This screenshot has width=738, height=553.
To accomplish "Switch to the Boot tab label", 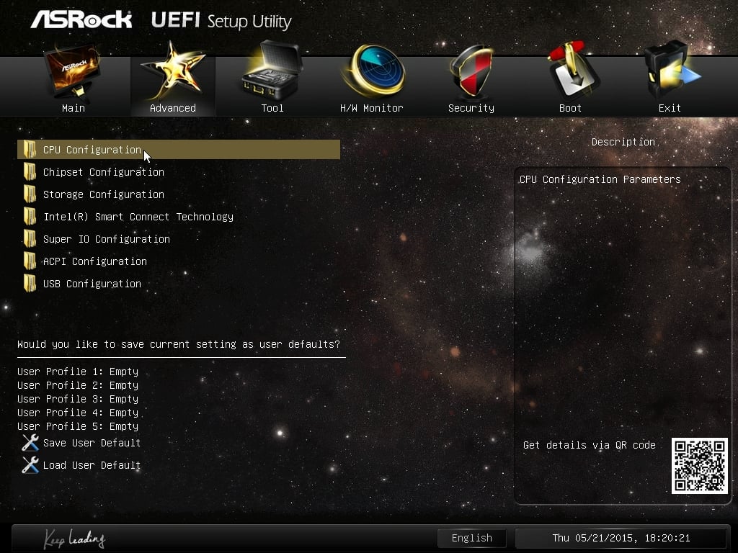I will click(x=571, y=108).
